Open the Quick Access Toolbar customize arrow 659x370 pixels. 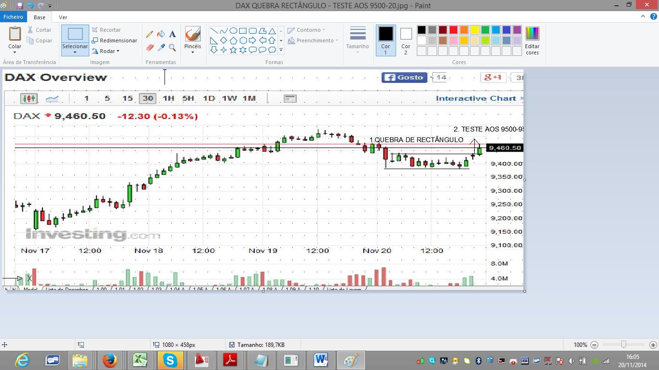(50, 6)
